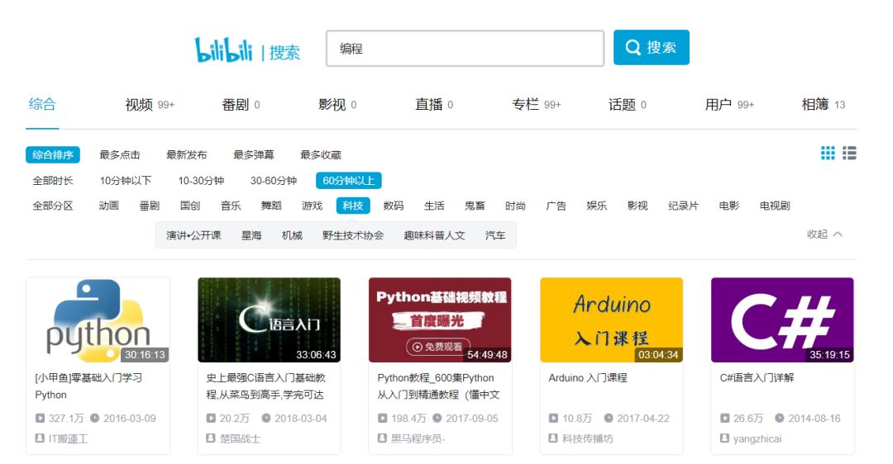Choose 星海 subcategory
The image size is (893, 464).
click(x=251, y=234)
